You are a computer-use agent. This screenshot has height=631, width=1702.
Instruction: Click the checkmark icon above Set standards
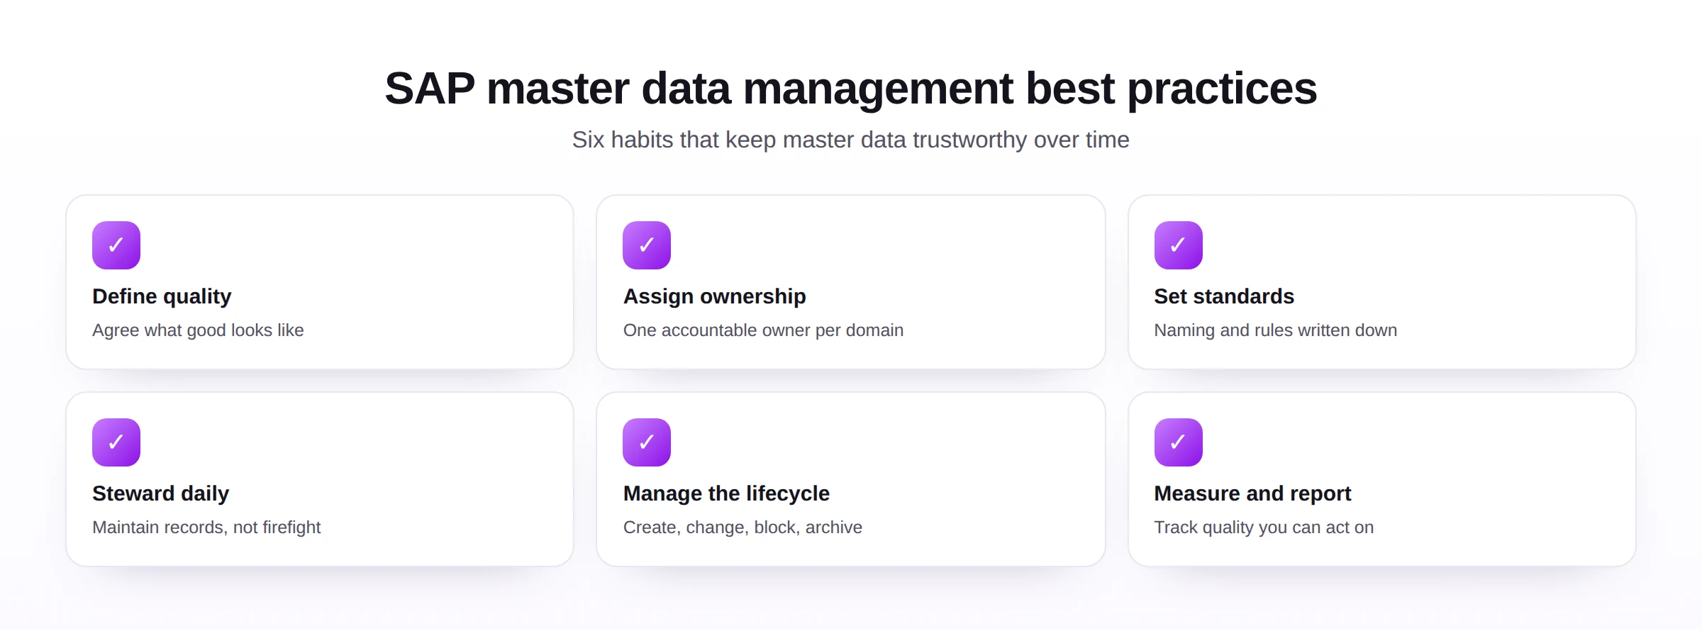(x=1179, y=245)
